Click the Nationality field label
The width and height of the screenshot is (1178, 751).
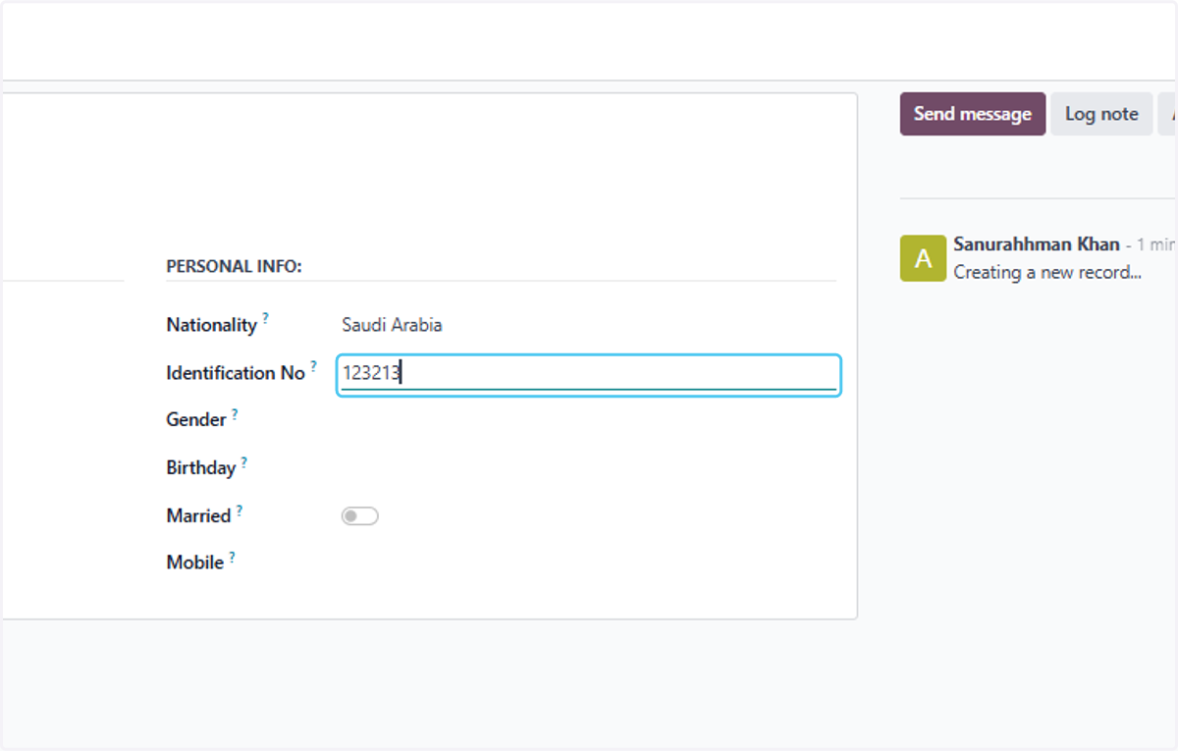point(211,325)
